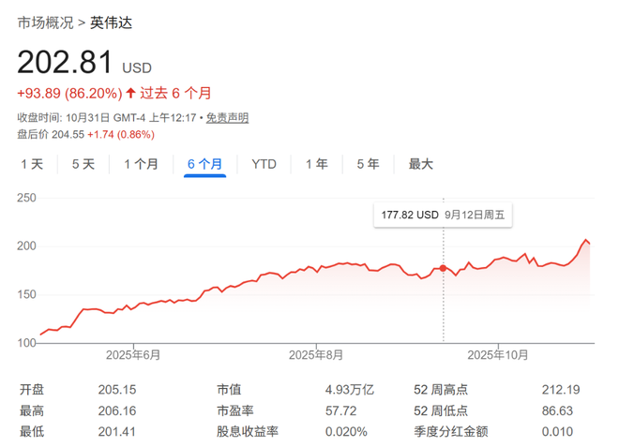Viewport: 619px width, 447px height.
Task: Click the 英伟达 breadcrumb title
Action: pyautogui.click(x=112, y=22)
